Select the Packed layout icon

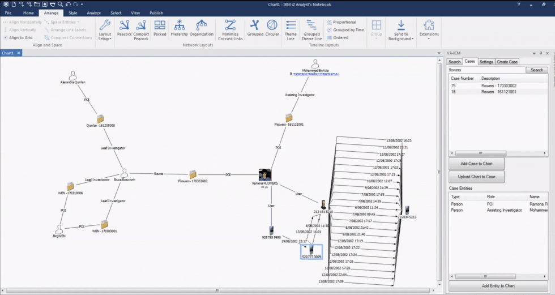click(160, 29)
